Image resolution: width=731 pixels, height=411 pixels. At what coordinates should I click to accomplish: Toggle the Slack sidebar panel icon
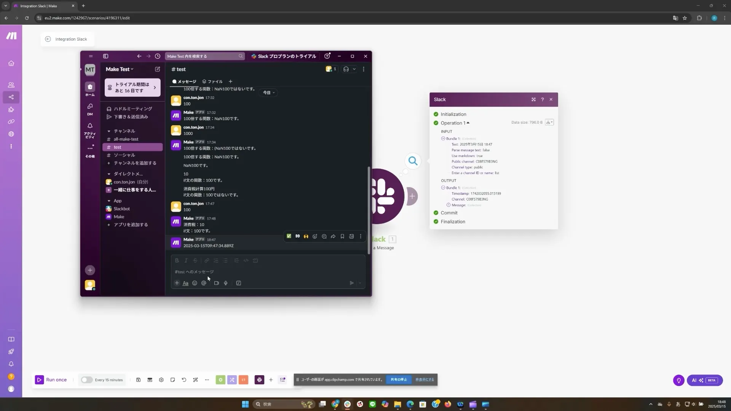click(x=105, y=56)
